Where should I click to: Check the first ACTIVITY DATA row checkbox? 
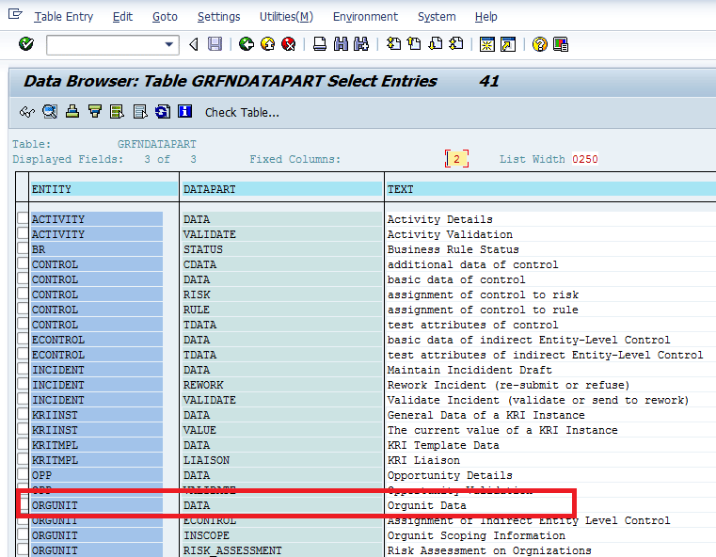pyautogui.click(x=24, y=219)
